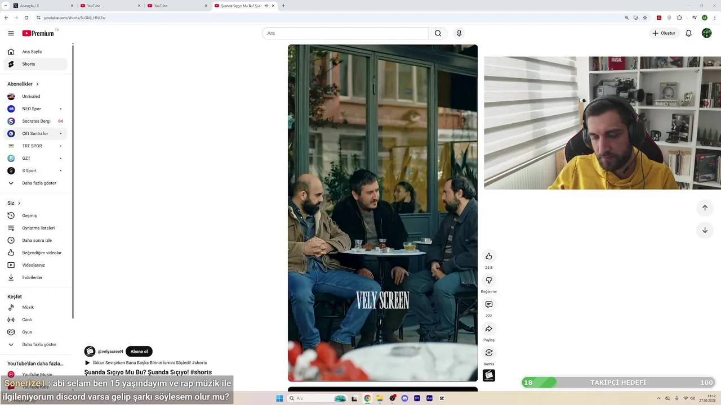
Task: Go to next short with down arrow
Action: tap(705, 230)
